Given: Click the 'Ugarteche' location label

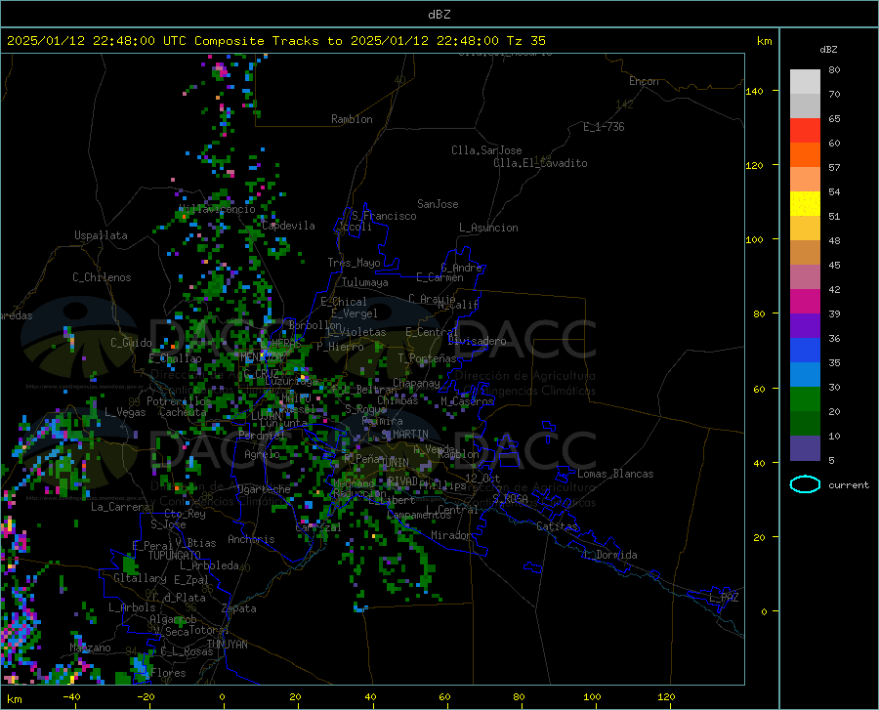Looking at the screenshot, I should tap(264, 489).
